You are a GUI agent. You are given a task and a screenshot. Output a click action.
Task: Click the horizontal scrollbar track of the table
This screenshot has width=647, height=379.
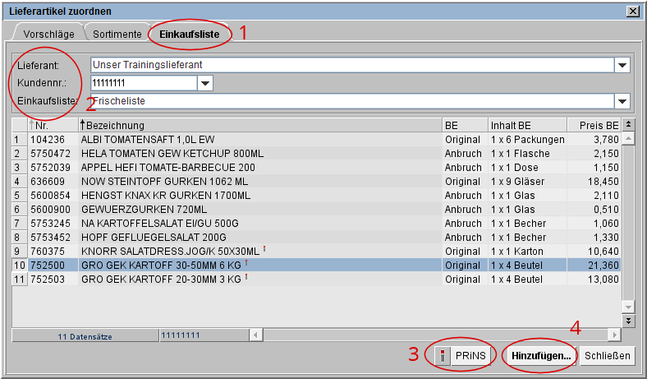tap(435, 335)
